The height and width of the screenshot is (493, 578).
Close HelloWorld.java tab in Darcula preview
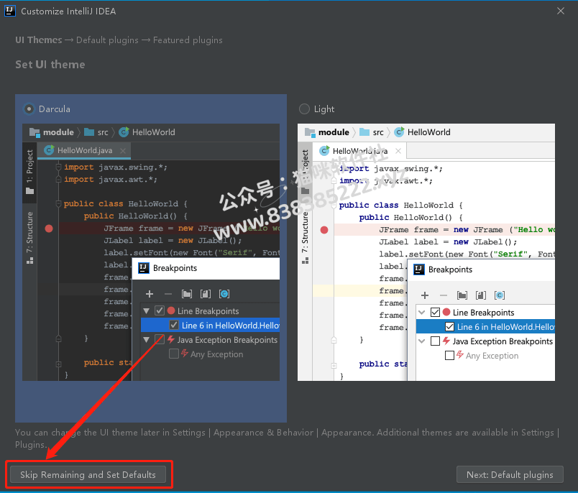(123, 151)
